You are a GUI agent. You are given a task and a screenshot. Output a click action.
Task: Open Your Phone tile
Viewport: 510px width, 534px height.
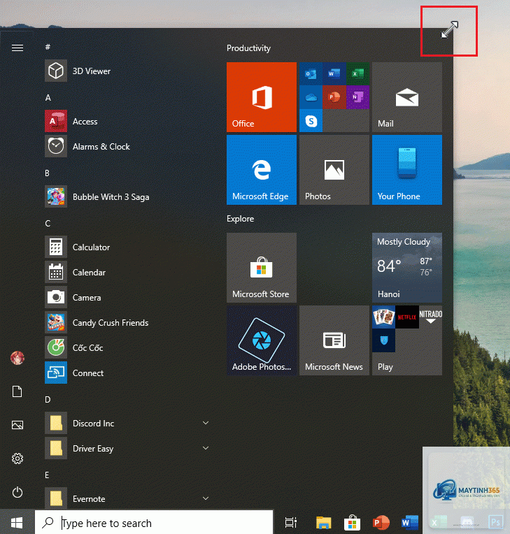(407, 170)
